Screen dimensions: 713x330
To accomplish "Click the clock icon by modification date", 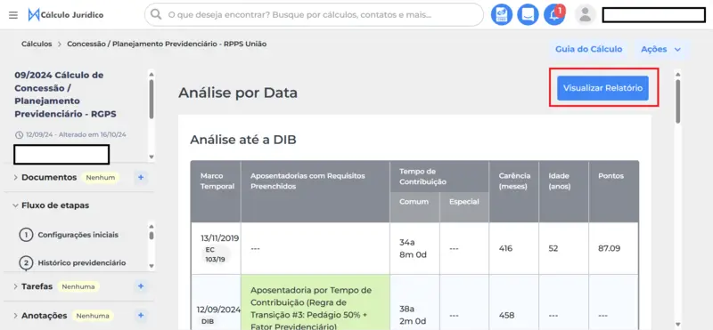I will (19, 135).
